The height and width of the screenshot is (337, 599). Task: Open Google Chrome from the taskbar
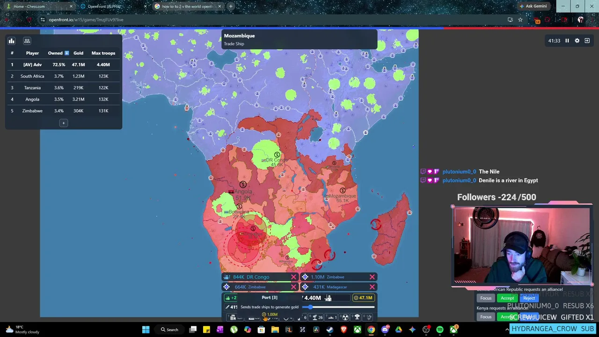click(x=371, y=330)
